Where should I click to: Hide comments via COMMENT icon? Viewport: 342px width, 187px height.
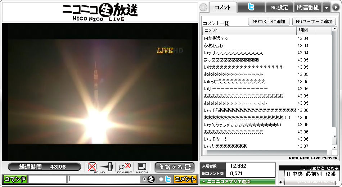coord(125,167)
